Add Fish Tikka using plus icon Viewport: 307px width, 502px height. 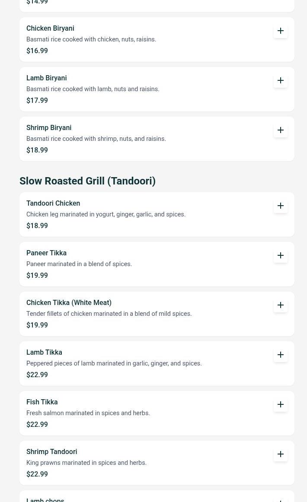tap(281, 404)
